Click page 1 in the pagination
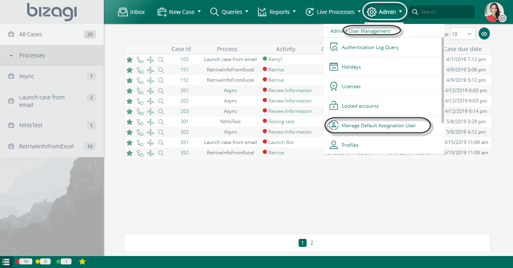The width and height of the screenshot is (513, 268). 303,242
